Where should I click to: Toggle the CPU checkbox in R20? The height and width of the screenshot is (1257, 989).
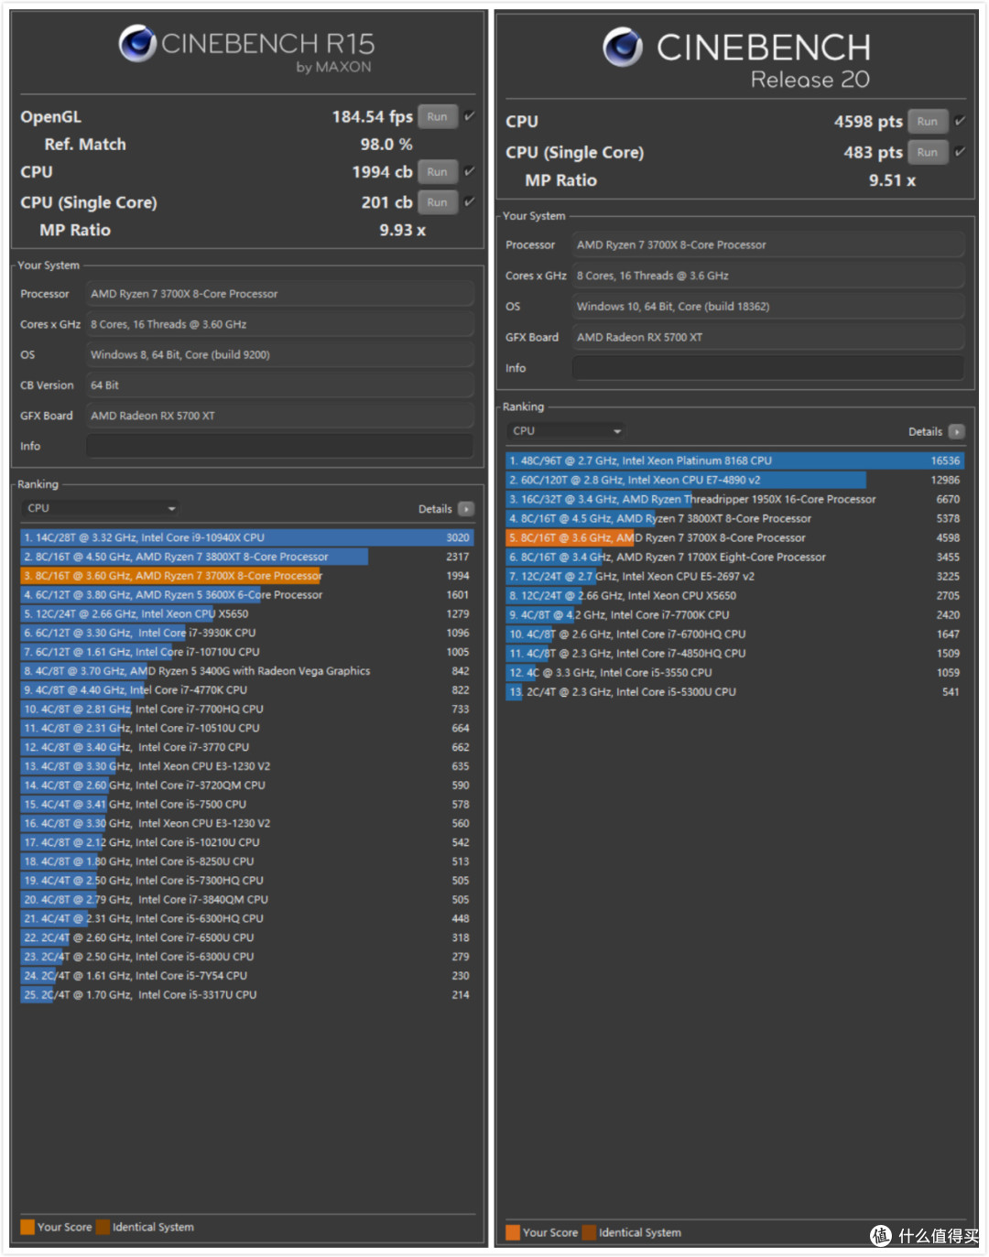point(960,121)
